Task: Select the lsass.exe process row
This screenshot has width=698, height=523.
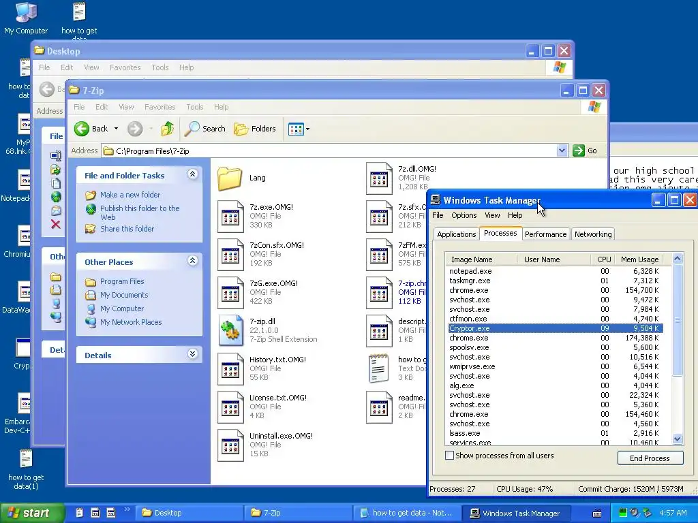Action: pyautogui.click(x=556, y=433)
